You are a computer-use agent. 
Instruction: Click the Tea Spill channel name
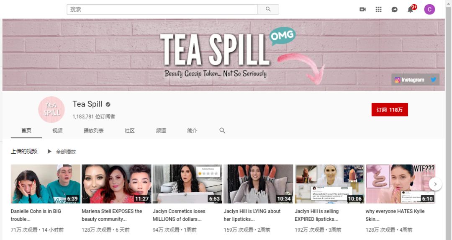tap(87, 104)
